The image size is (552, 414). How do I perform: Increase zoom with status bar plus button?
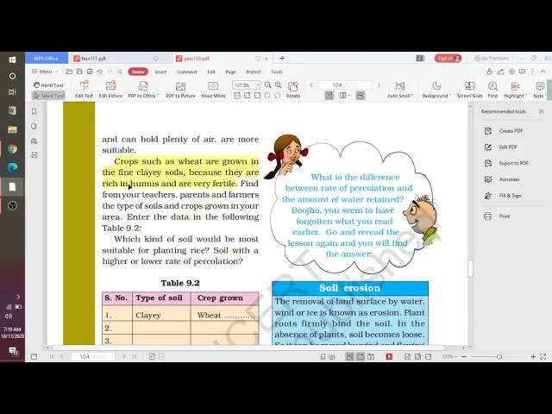coord(533,356)
